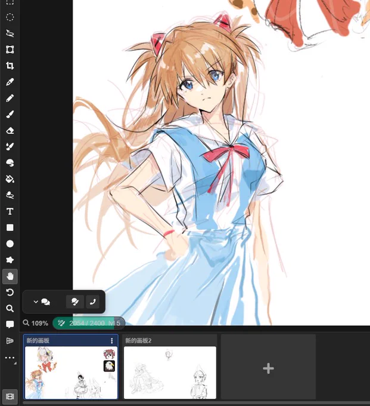Open 新的画板 three-dot options menu
Screen dimensions: 370x406
coord(111,341)
